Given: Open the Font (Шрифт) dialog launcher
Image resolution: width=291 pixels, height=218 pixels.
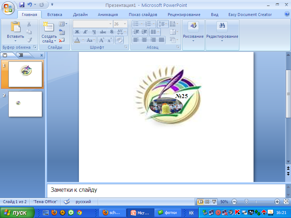Looking at the screenshot, I should 126,47.
